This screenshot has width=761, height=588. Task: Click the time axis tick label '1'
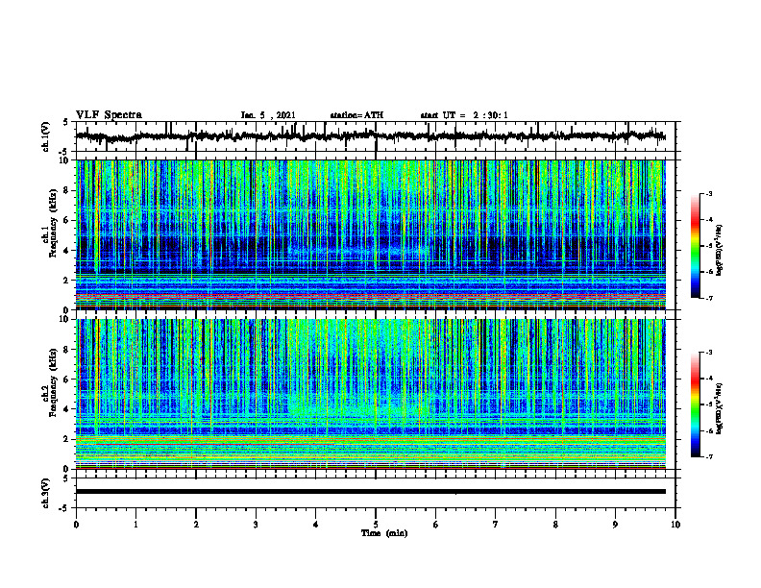[x=135, y=525]
